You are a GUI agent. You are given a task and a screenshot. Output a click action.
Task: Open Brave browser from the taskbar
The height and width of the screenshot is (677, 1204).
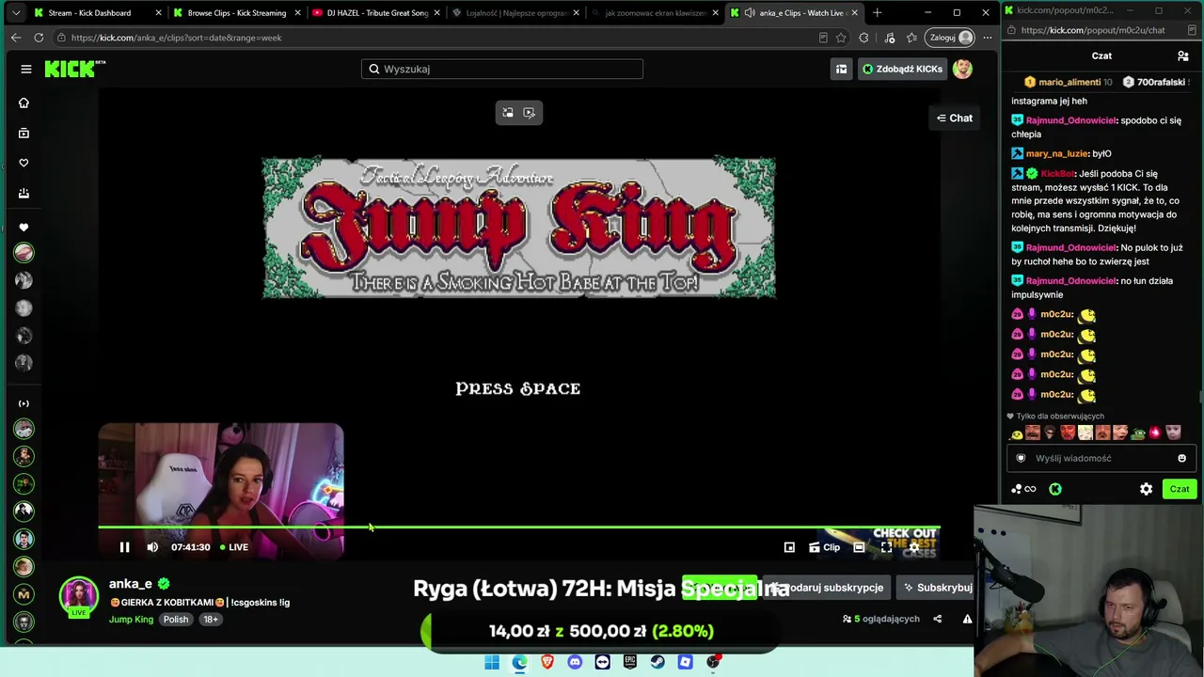547,662
